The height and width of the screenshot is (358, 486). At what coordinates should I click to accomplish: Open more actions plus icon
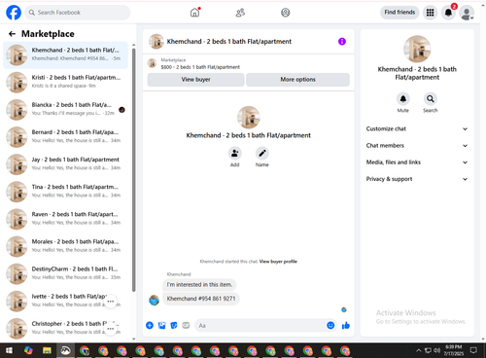point(150,325)
